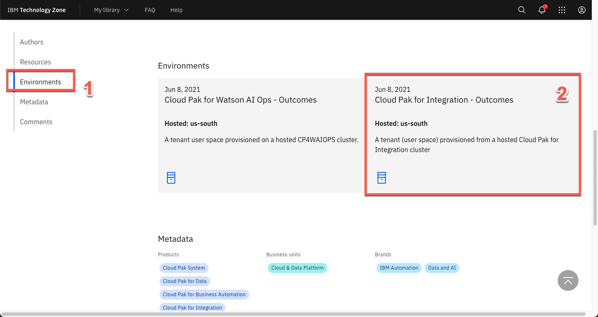Open the user account profile icon
Screen dimensions: 598x317
tap(581, 10)
